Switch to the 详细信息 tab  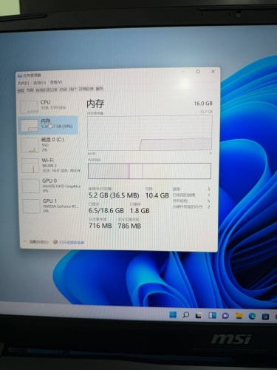(x=86, y=89)
